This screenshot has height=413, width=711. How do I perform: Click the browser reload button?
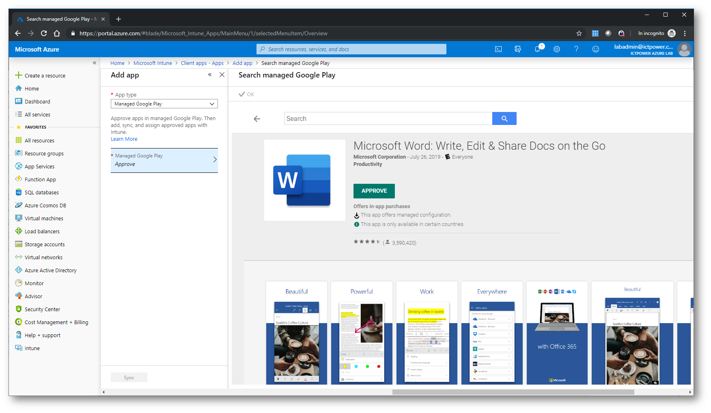coord(44,33)
